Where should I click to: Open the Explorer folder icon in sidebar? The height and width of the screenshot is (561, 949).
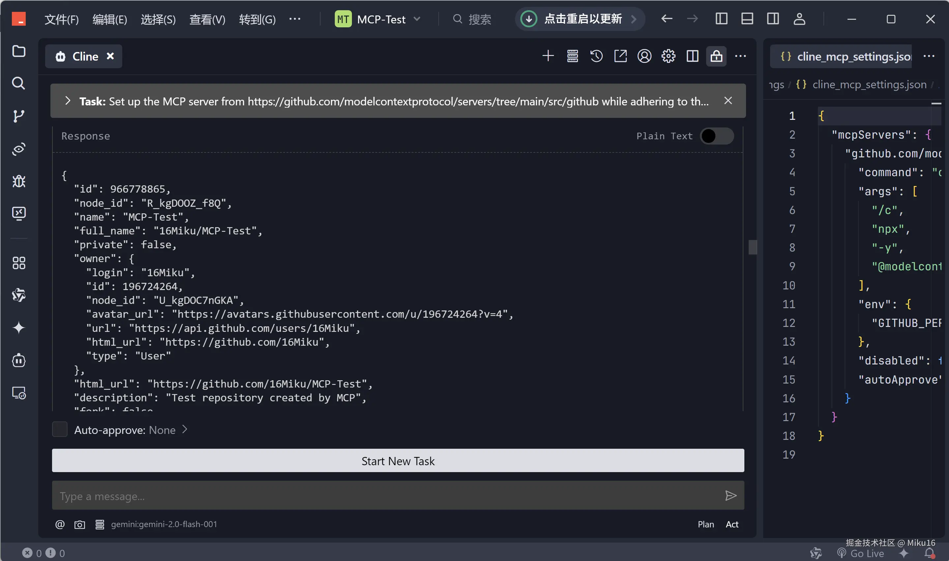pos(18,51)
